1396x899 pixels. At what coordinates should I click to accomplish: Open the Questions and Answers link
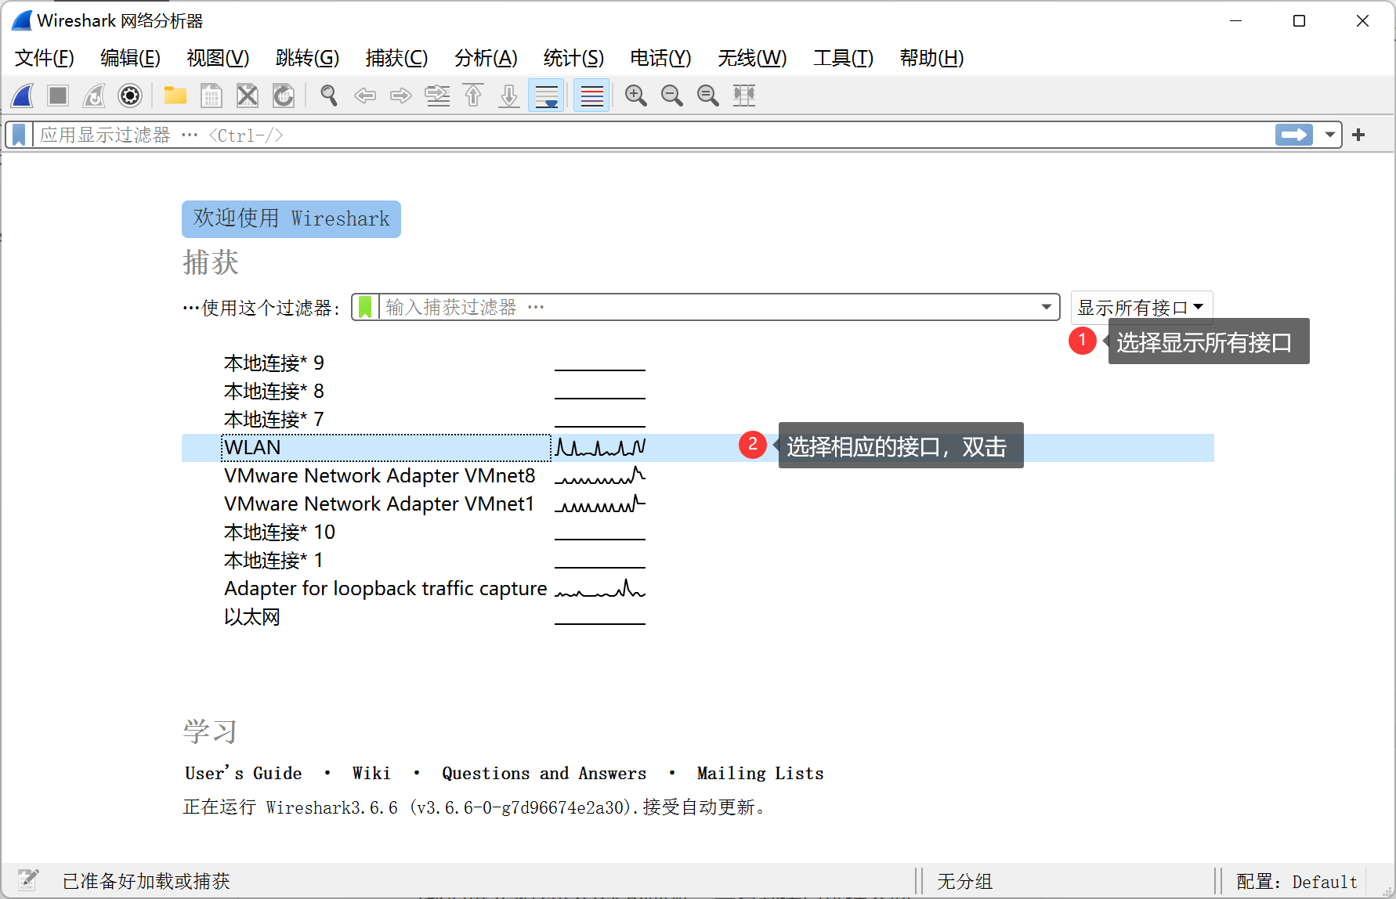coord(544,774)
